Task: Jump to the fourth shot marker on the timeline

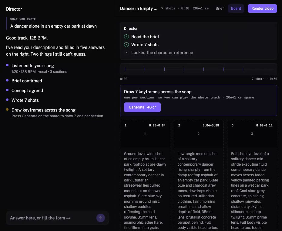Action: click(184, 69)
